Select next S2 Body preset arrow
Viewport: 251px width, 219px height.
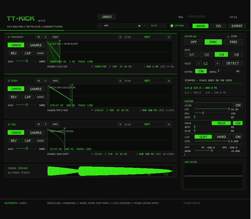point(169,81)
